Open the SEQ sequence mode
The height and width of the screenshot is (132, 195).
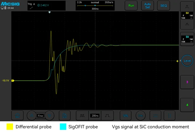coord(163,6)
